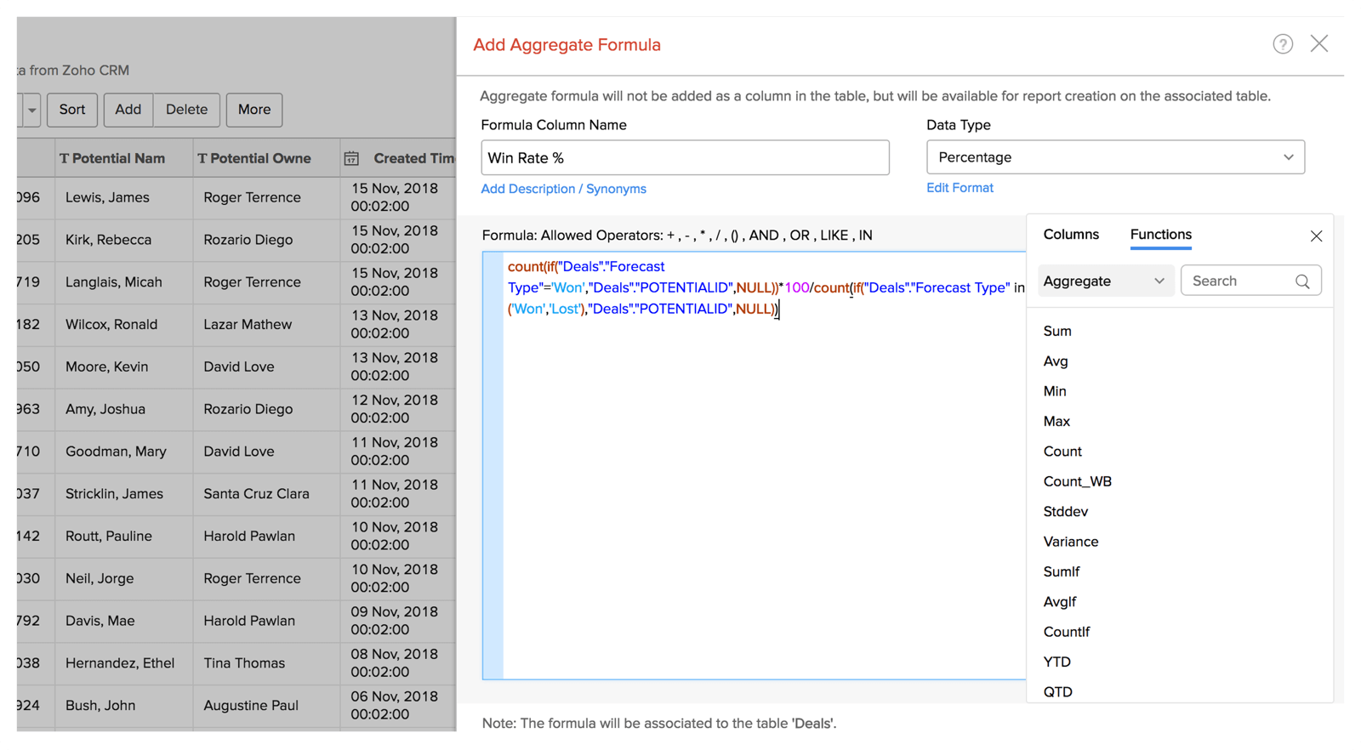This screenshot has height=750, width=1361.
Task: Choose the Stddev function in list
Action: (x=1066, y=512)
